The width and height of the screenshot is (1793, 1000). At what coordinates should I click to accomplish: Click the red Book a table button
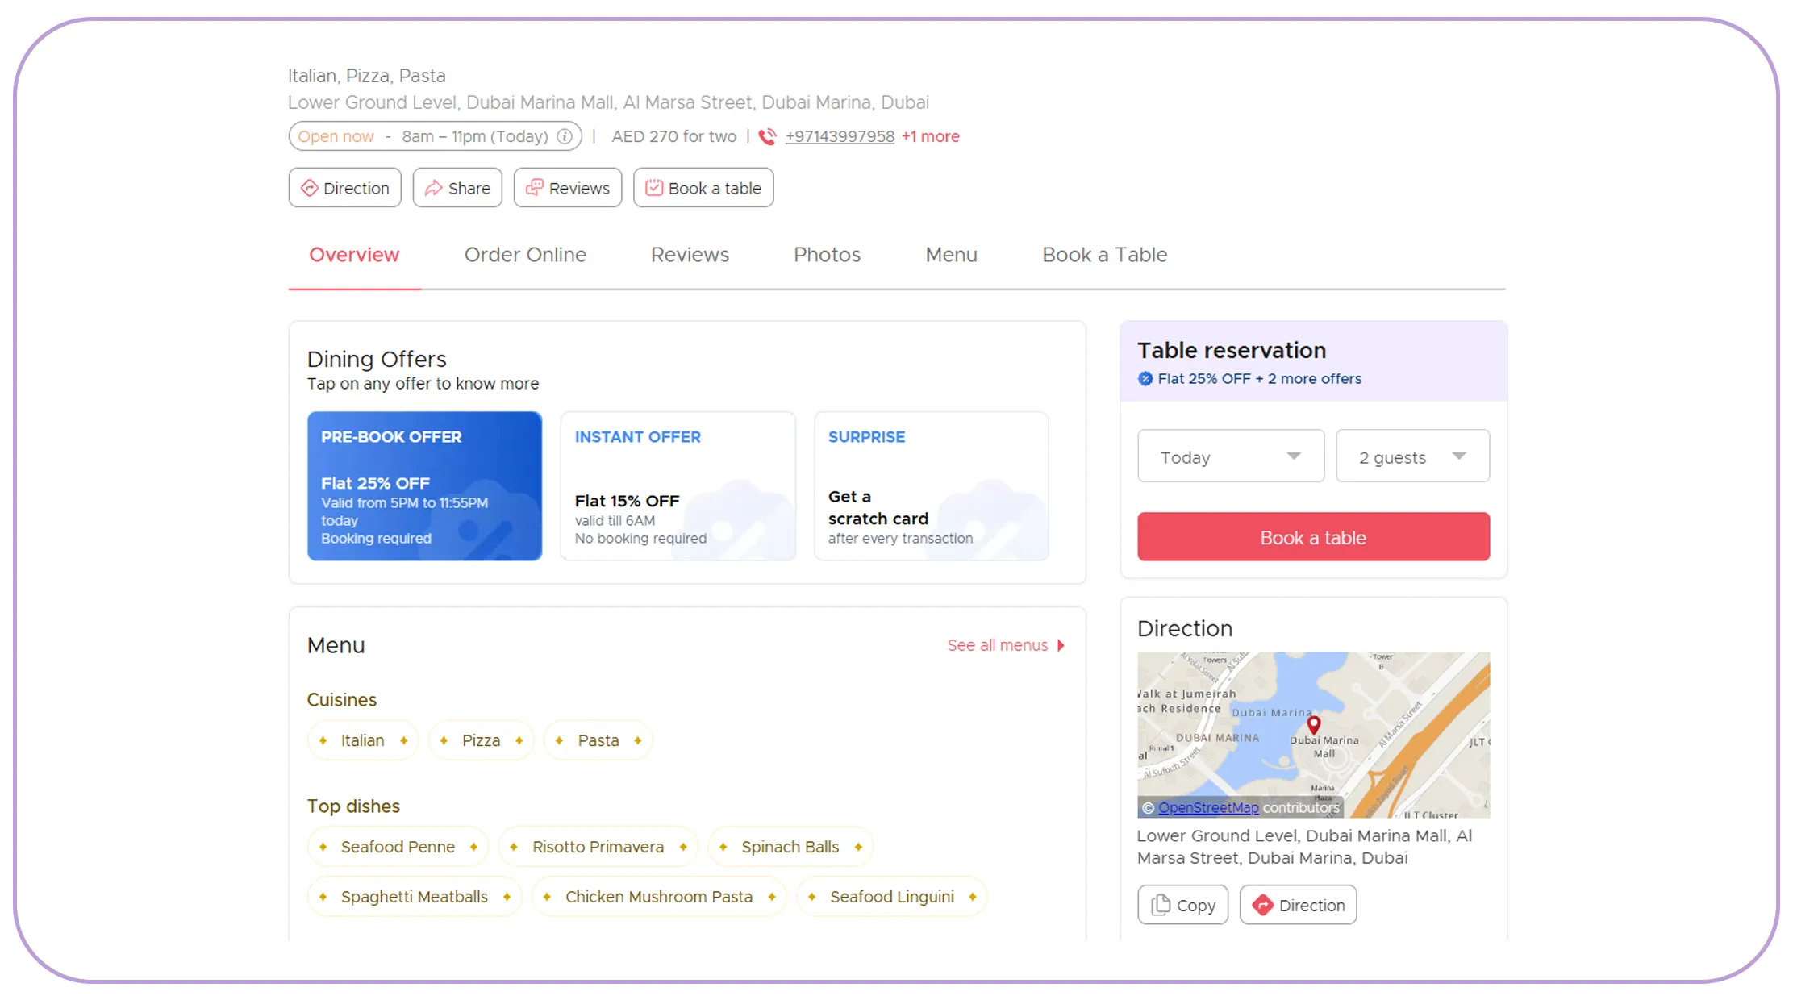pyautogui.click(x=1313, y=537)
